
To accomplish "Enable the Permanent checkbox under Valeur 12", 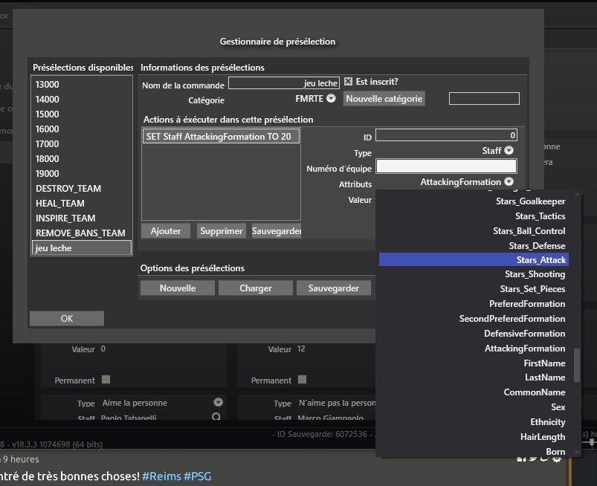I will click(302, 380).
